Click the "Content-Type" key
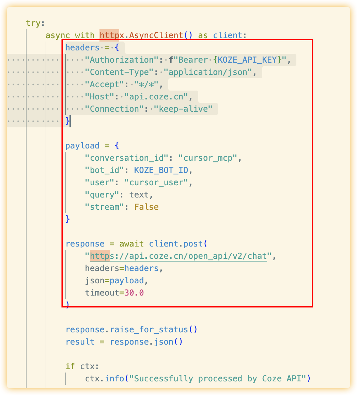The height and width of the screenshot is (395, 357). click(119, 72)
